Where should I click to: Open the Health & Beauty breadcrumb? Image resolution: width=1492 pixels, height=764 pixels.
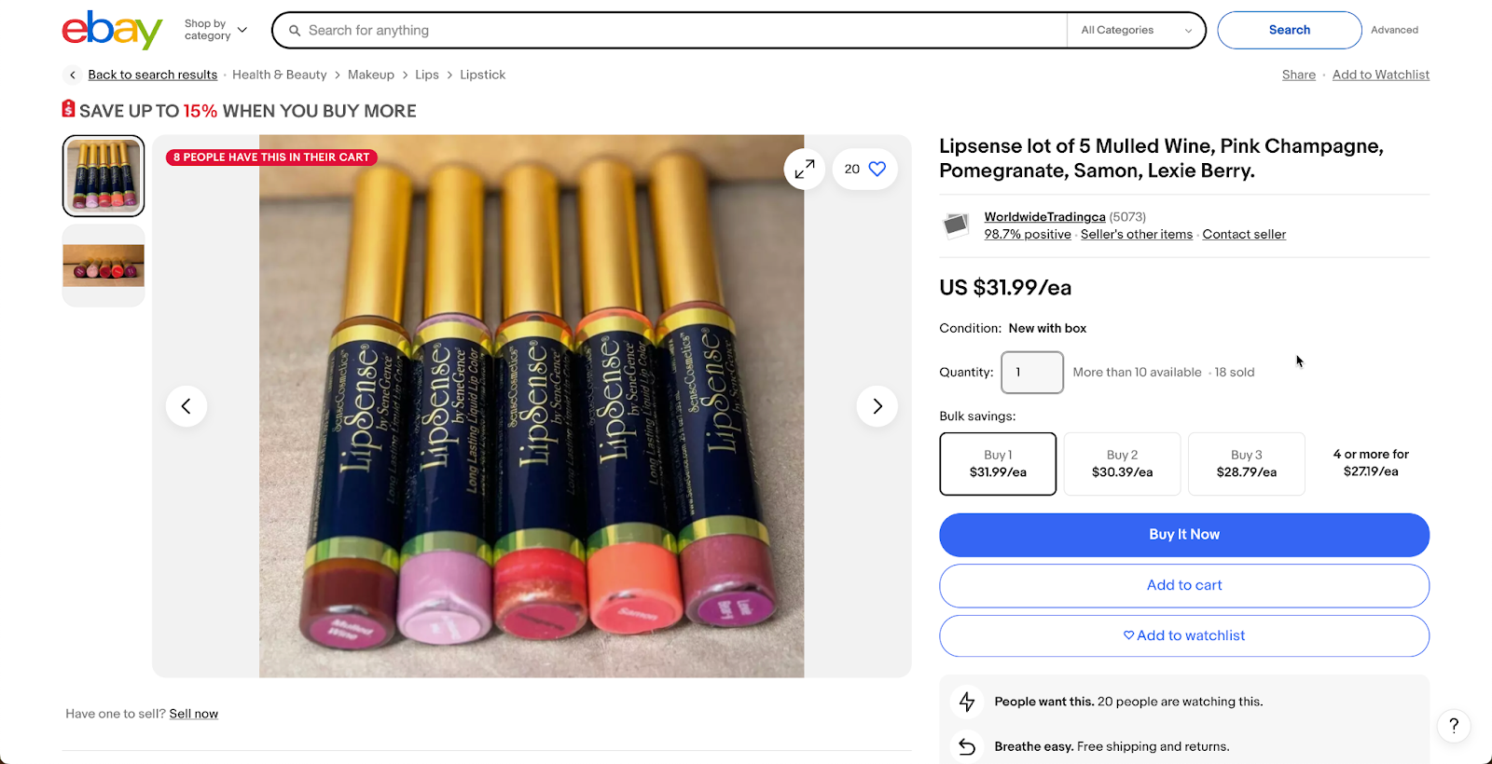point(280,75)
